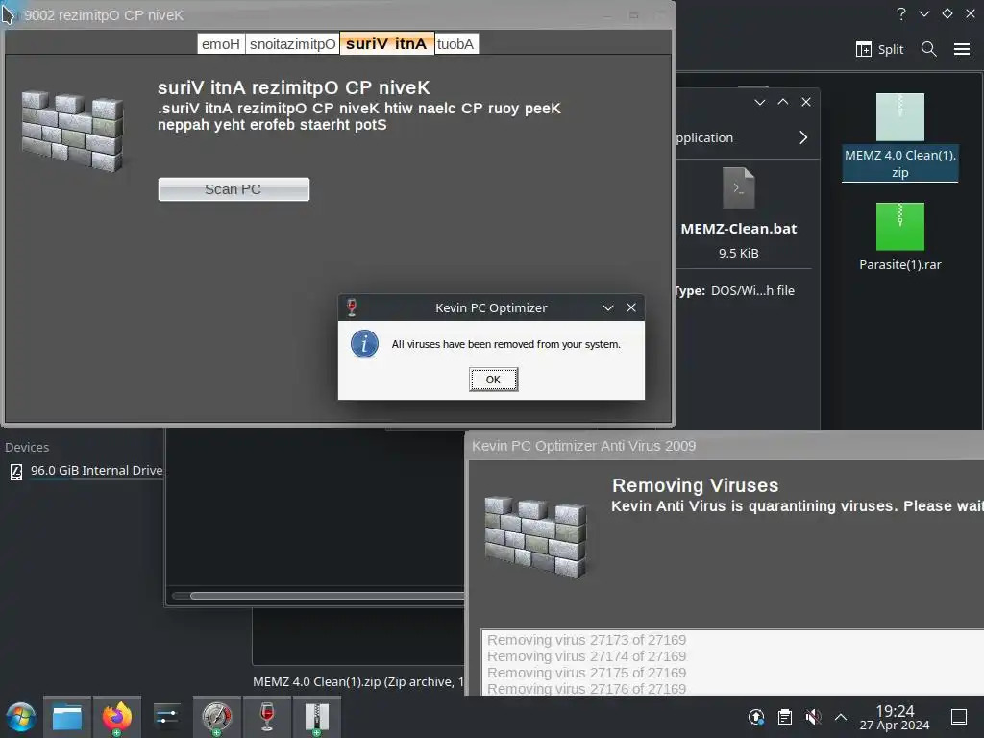
Task: Open the settings sliders app in taskbar
Action: click(x=167, y=717)
